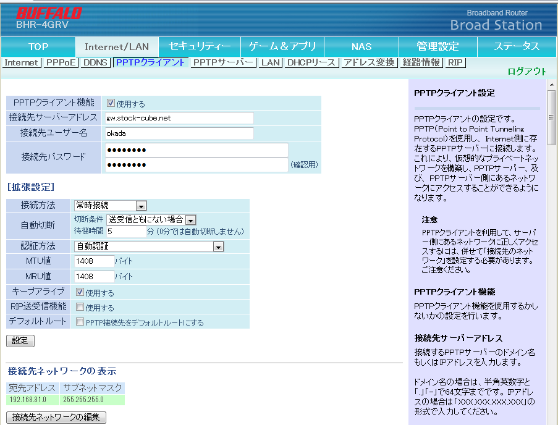Viewport: 558px width, 425px height.
Task: Toggle the キープアライブ checkbox
Action: (80, 292)
